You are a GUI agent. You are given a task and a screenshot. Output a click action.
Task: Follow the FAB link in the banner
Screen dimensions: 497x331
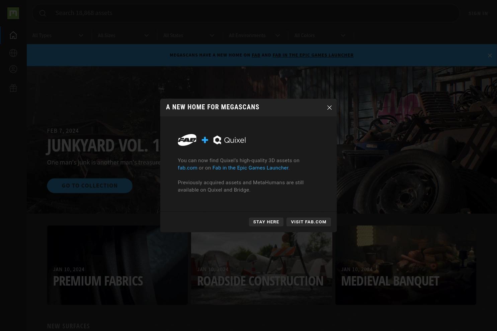[x=256, y=55]
